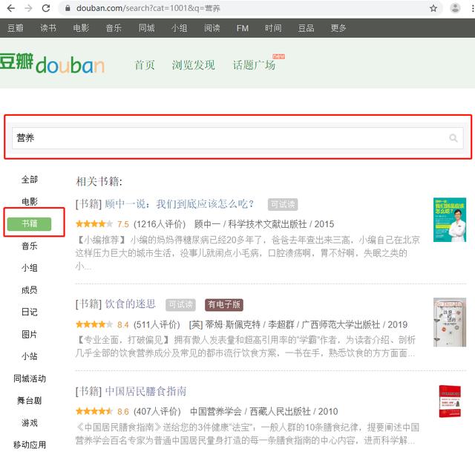Reload the page with refresh icon
475x455 pixels.
46,8
